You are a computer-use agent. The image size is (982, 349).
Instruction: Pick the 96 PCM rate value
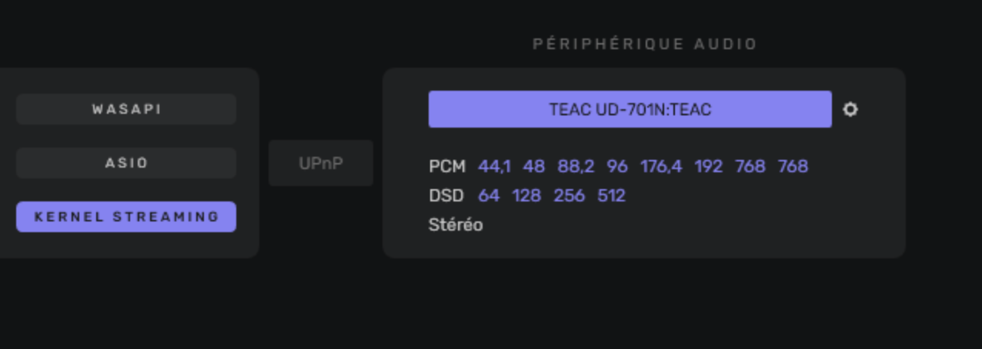coord(617,166)
